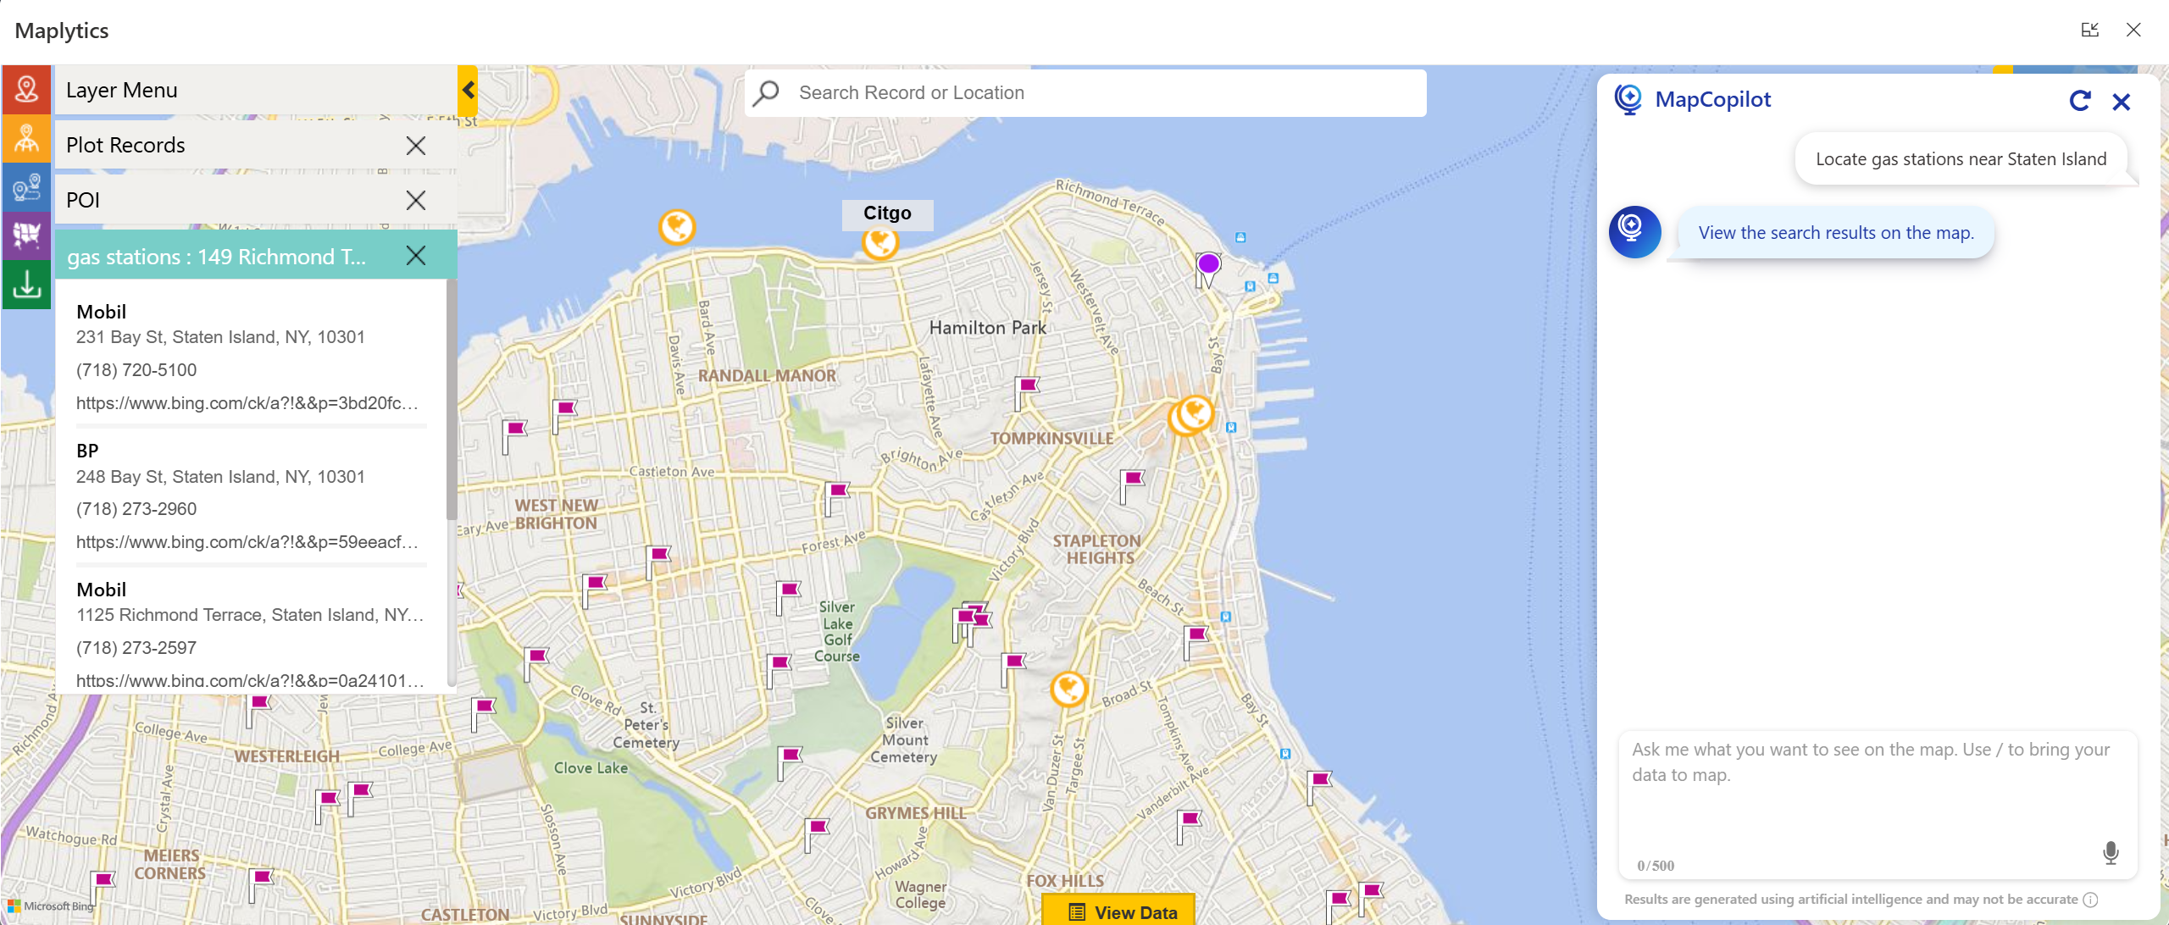Screen dimensions: 2169x925
Task: Activate the microphone in MapCopilot input
Action: click(2109, 853)
